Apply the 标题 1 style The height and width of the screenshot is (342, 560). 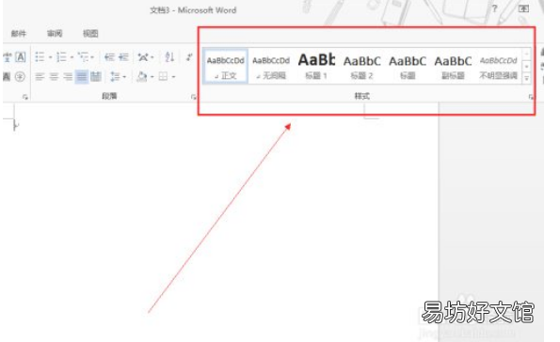coord(316,66)
